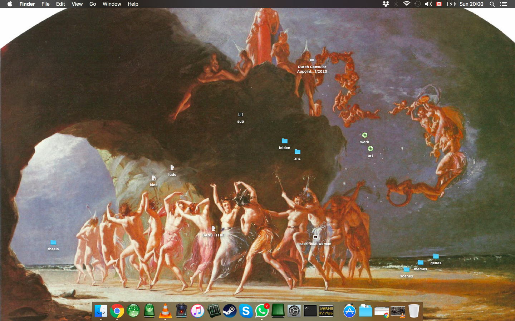Open the green disk icon beside WhatsApp

coord(278,311)
